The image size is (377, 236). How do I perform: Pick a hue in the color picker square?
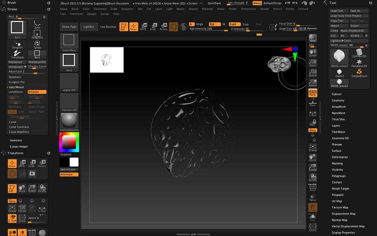click(x=69, y=142)
